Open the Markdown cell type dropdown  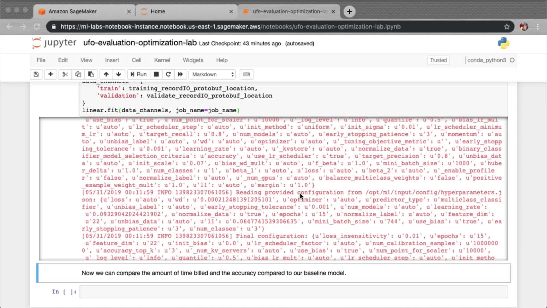pyautogui.click(x=213, y=74)
